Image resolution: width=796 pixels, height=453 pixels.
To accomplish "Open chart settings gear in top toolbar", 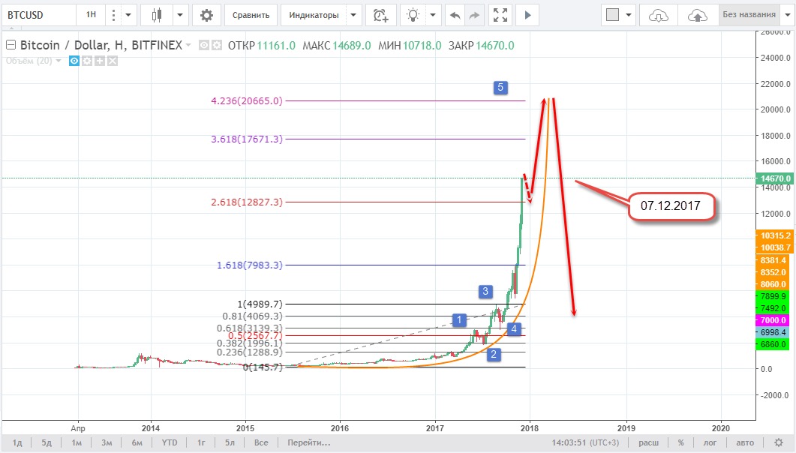I will click(x=206, y=15).
